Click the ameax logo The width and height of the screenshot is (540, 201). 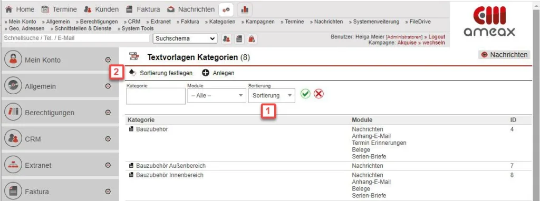489,21
